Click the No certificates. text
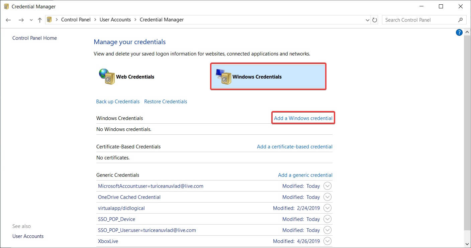The width and height of the screenshot is (471, 248). click(x=113, y=158)
